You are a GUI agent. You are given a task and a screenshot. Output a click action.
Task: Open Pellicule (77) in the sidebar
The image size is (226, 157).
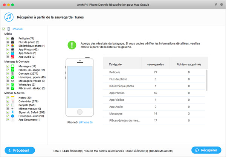26,38
